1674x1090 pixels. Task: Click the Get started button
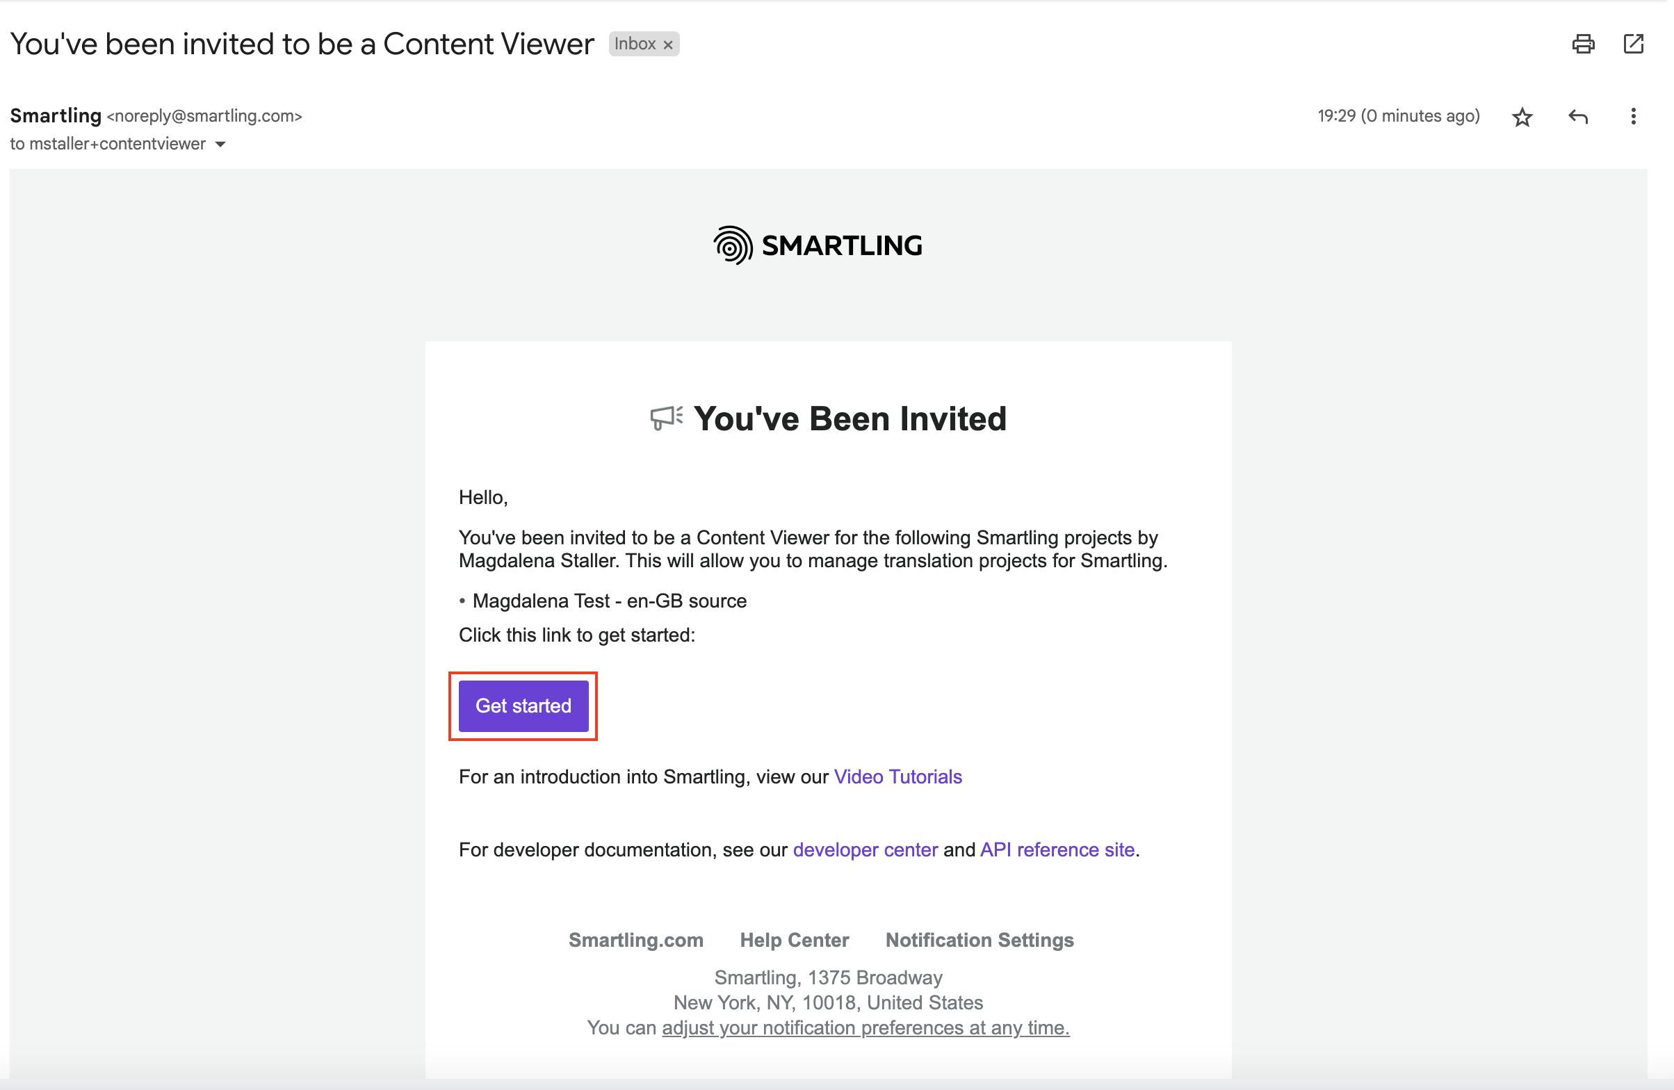click(523, 706)
